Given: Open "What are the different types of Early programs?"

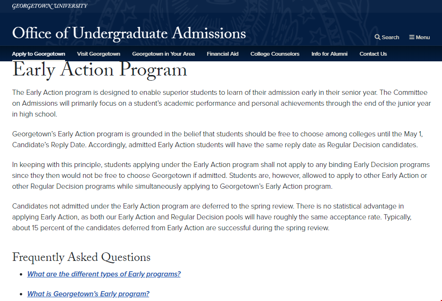Looking at the screenshot, I should point(104,274).
